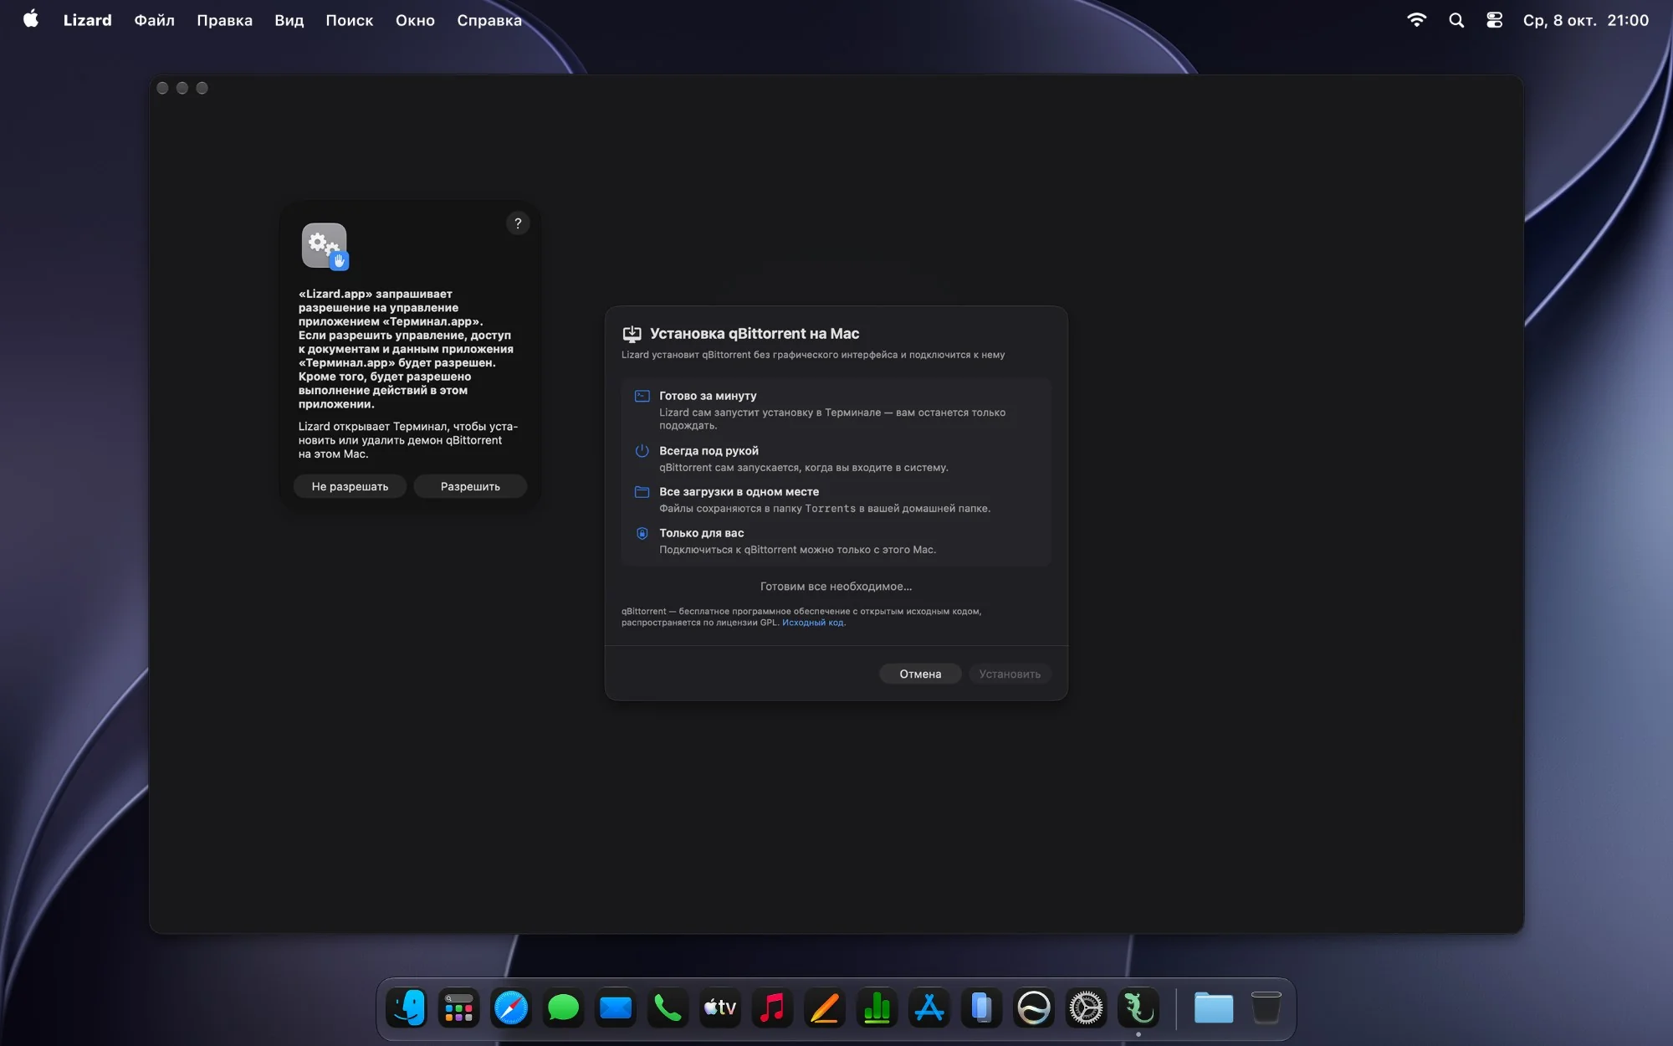Click the terminal icon next to Готово за минуту
Screen dimensions: 1673x1046
(x=642, y=396)
